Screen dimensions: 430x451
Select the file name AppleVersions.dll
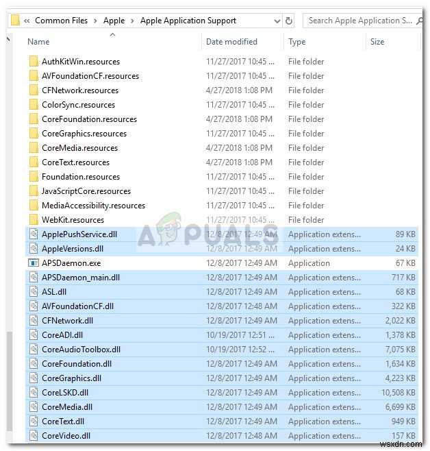(73, 249)
